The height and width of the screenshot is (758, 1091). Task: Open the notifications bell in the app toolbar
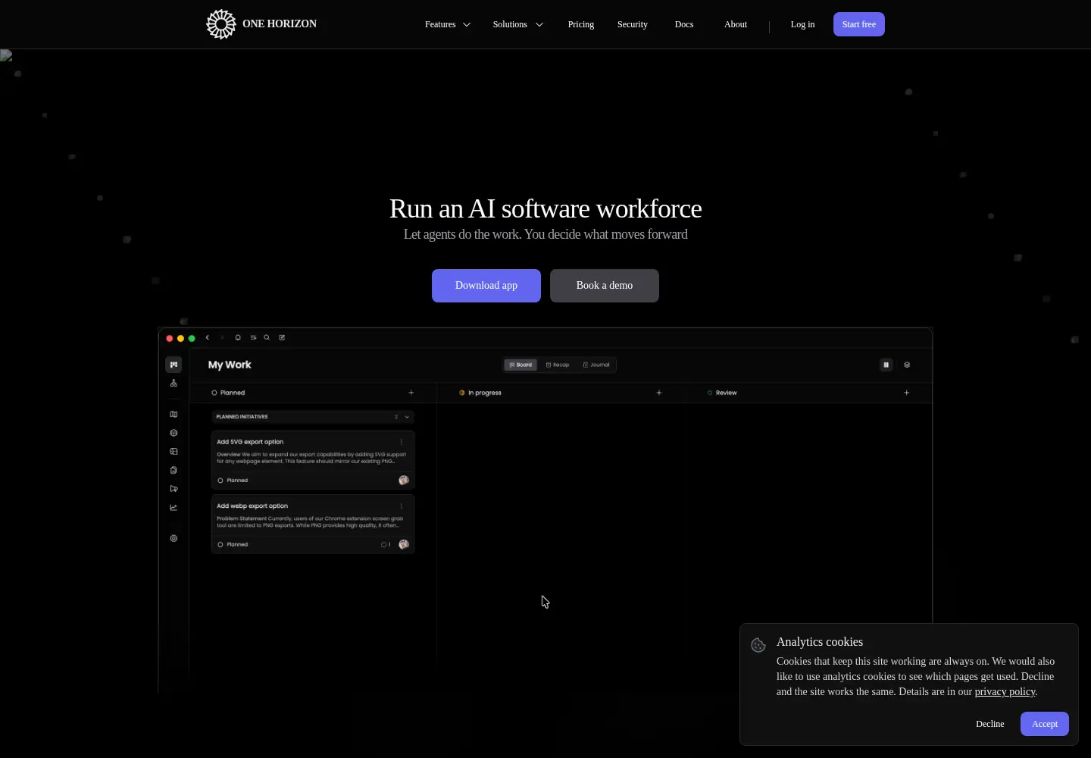pyautogui.click(x=238, y=338)
